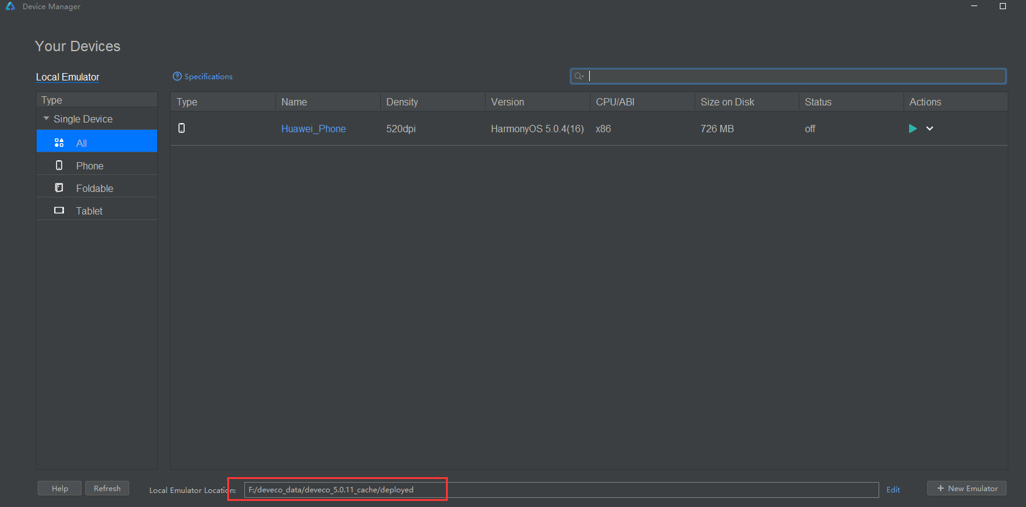The height and width of the screenshot is (507, 1026).
Task: Click Edit for emulator location
Action: [893, 489]
